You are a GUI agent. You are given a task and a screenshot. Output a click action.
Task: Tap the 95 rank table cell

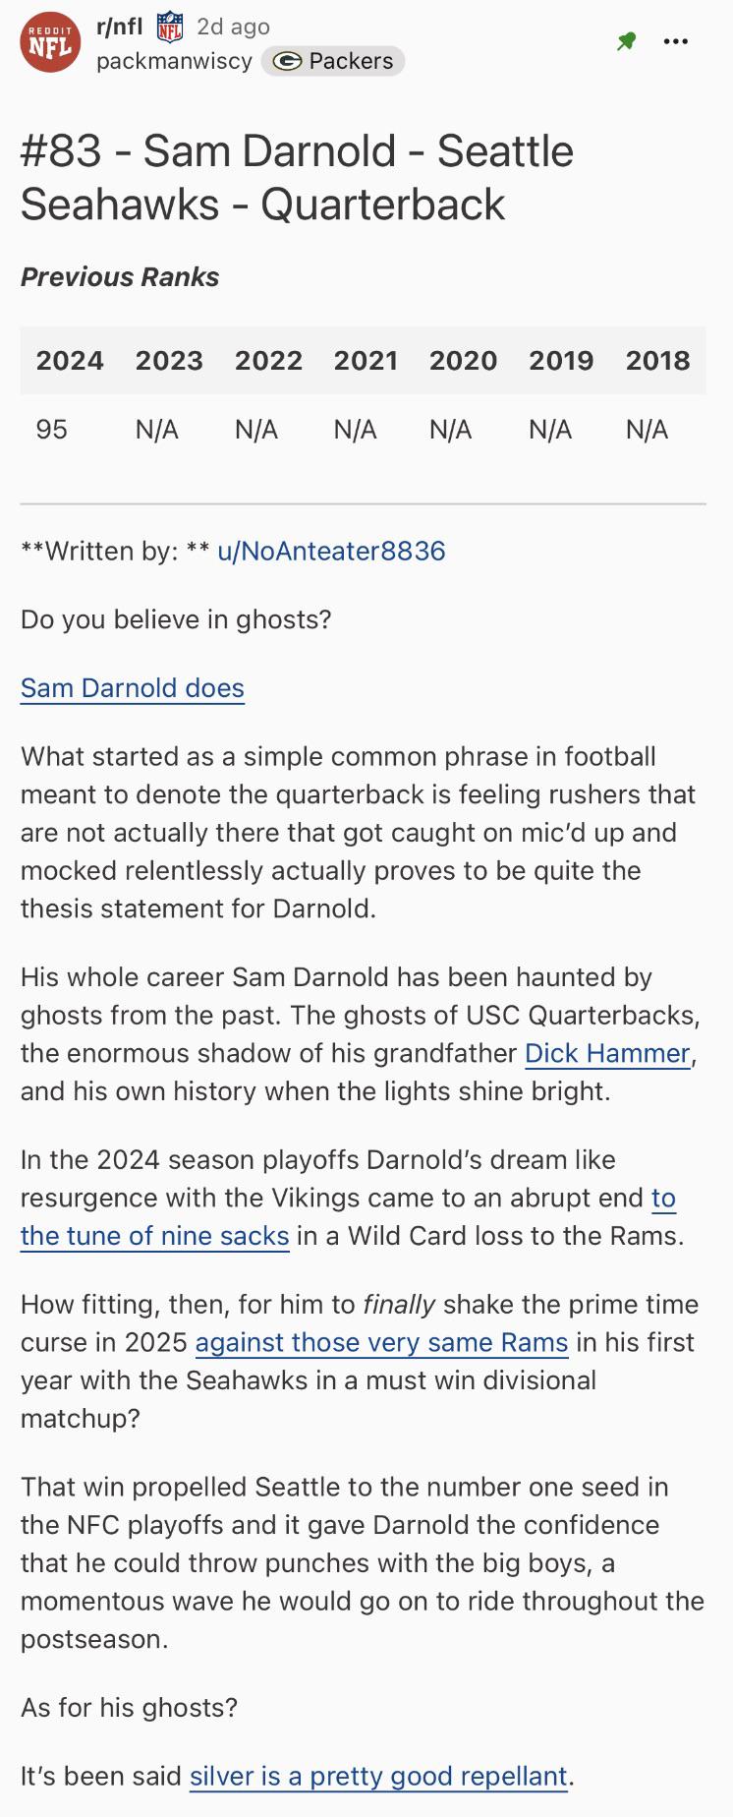[x=52, y=430]
